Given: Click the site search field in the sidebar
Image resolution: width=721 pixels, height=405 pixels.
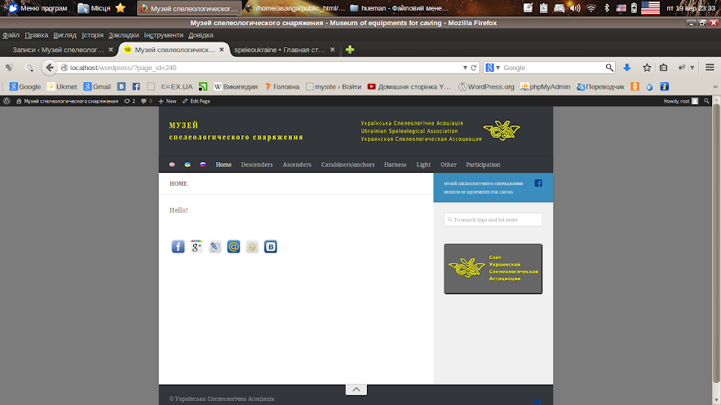Looking at the screenshot, I should (x=493, y=219).
